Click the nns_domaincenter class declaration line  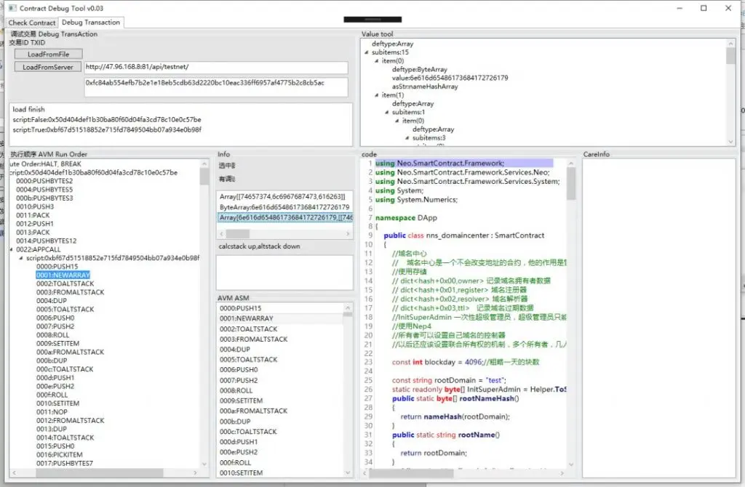click(x=463, y=236)
